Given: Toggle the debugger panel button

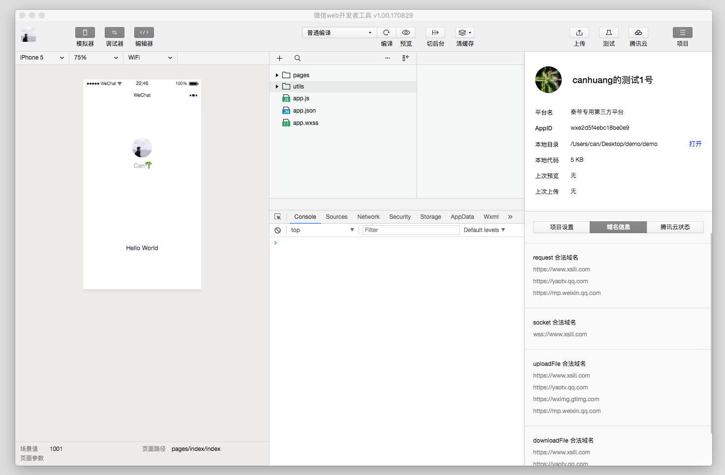Looking at the screenshot, I should click(x=115, y=32).
